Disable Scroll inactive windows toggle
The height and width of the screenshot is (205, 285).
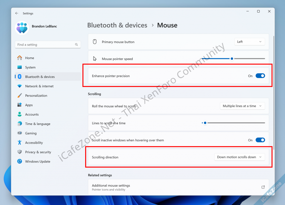pos(260,140)
